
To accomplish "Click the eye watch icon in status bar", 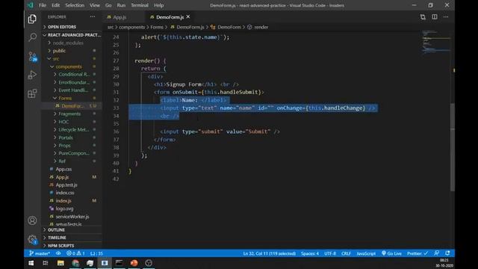I will tap(58, 253).
